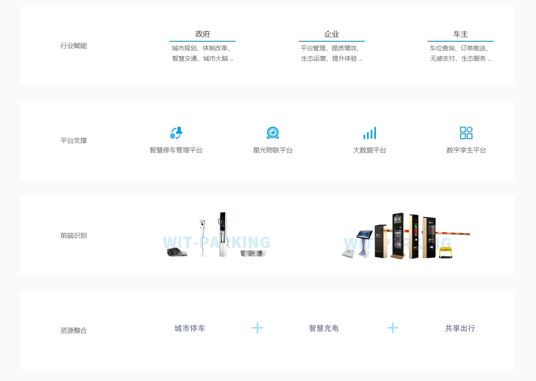Click the 数字孪生平台 grid squares icon

click(466, 133)
